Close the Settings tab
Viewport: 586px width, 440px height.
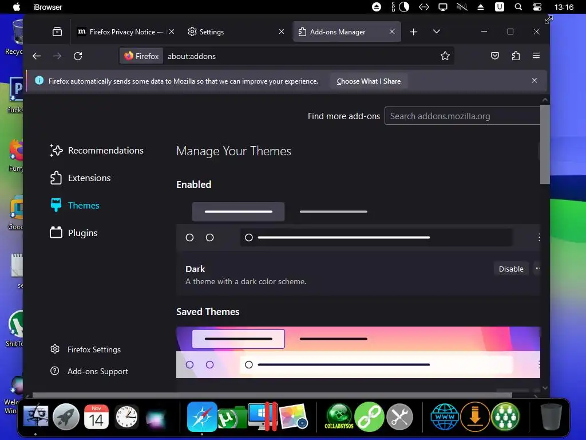[282, 32]
